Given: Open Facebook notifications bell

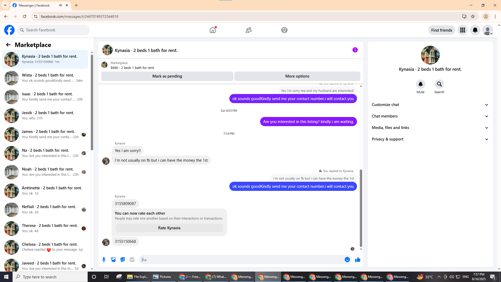Looking at the screenshot, I should 475,30.
